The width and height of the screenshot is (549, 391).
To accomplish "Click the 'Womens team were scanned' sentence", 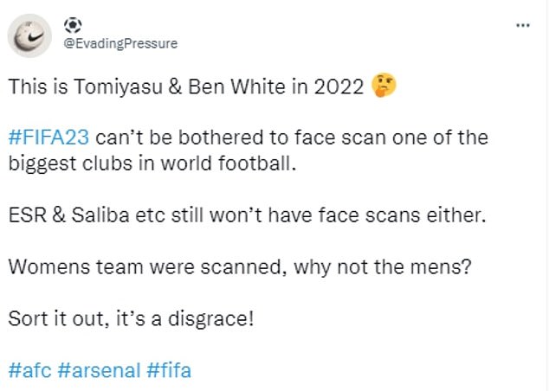I will point(240,266).
